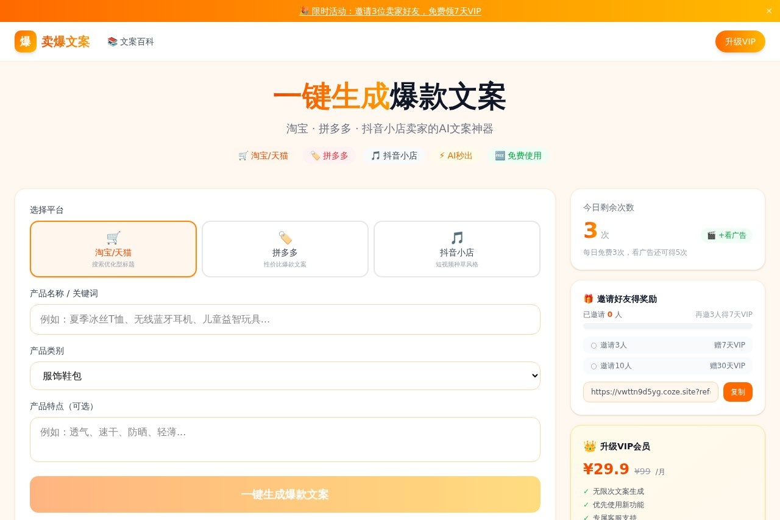Click the 再邀3人得7天VIP text
780x520 pixels.
point(724,315)
